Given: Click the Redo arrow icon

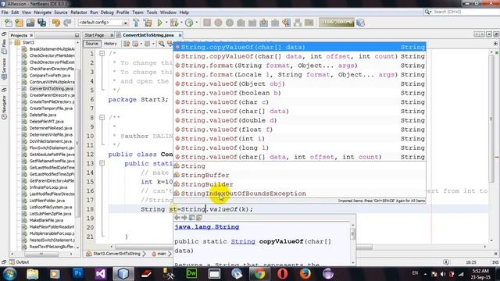Looking at the screenshot, I should click(67, 23).
